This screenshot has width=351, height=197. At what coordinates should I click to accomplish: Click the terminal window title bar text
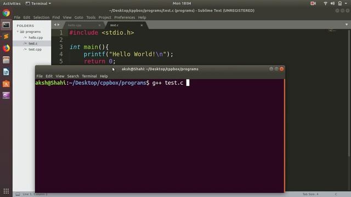(x=160, y=69)
